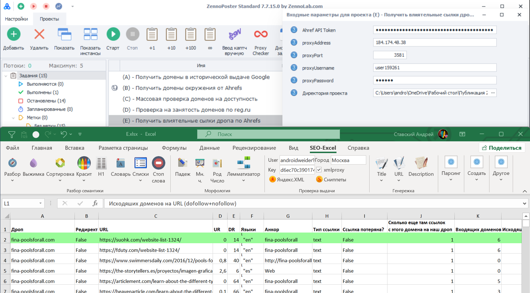
Task: Collapse the Метки (0) tree node
Action: click(x=13, y=118)
